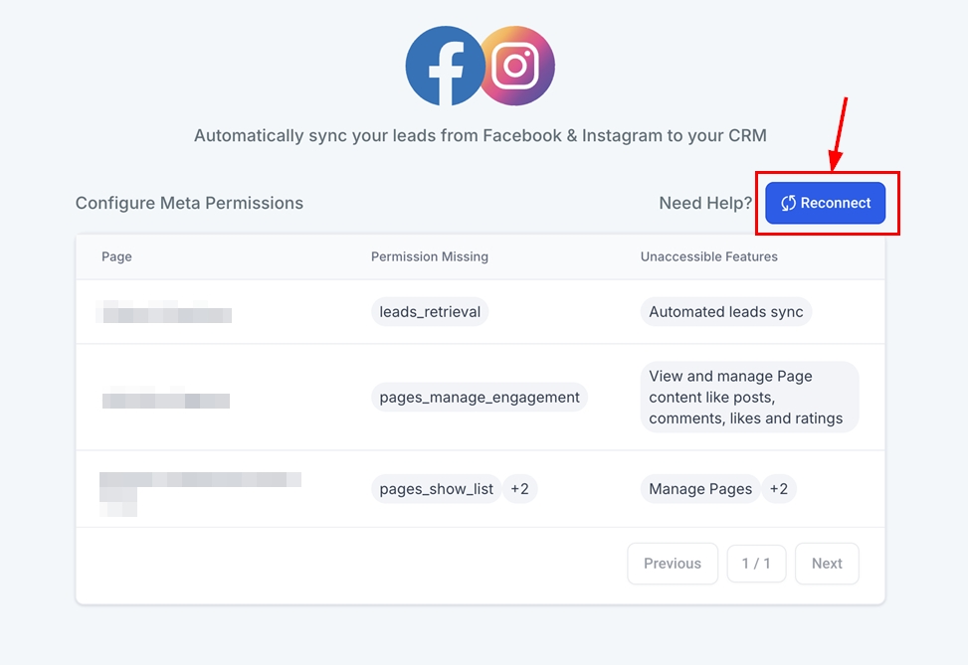
Task: Select the leads_retrieval permission tag
Action: click(x=430, y=312)
